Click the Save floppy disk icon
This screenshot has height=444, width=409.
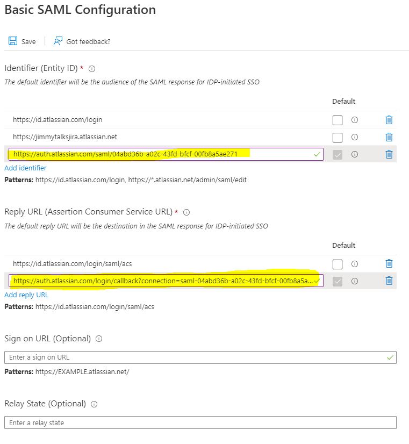tap(13, 41)
